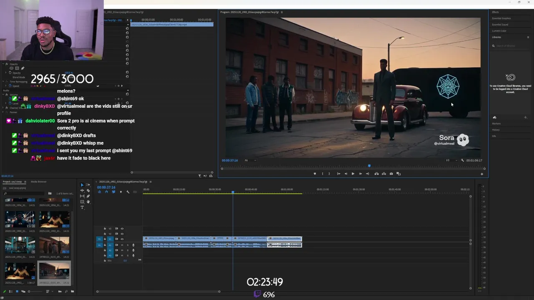The width and height of the screenshot is (534, 300).
Task: Click Mark In in Program monitor
Action: [x=322, y=174]
